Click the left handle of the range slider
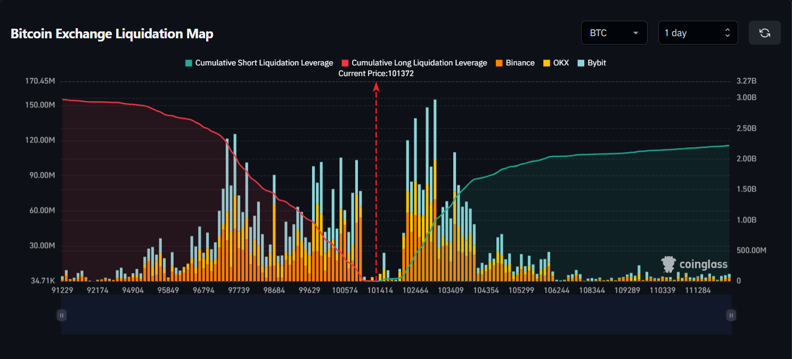This screenshot has height=359, width=792. click(x=62, y=315)
